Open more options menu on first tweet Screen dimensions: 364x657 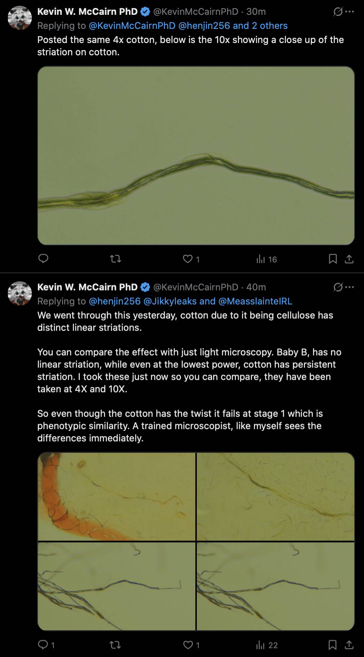(350, 12)
